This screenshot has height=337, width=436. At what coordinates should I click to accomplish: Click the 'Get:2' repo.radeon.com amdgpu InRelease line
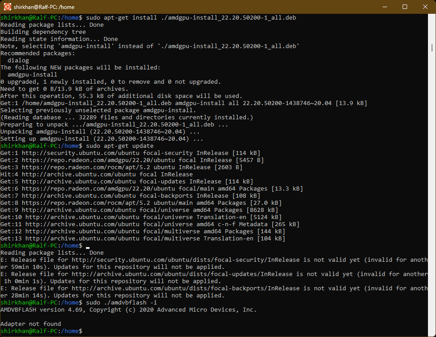(132, 160)
